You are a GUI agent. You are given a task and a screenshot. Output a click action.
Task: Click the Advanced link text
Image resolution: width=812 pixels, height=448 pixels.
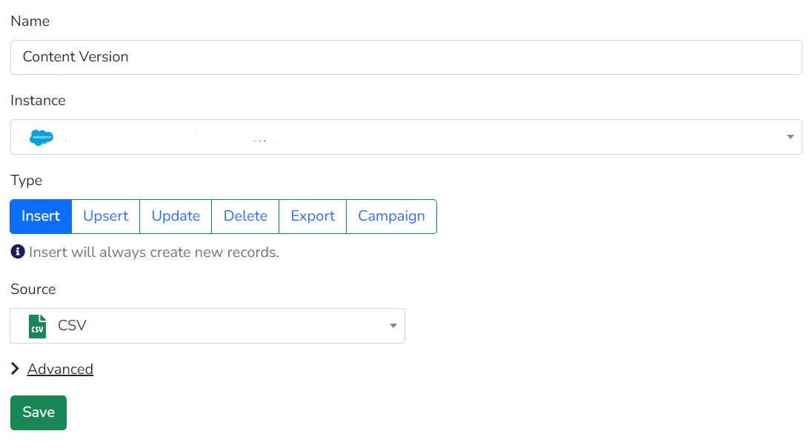60,369
